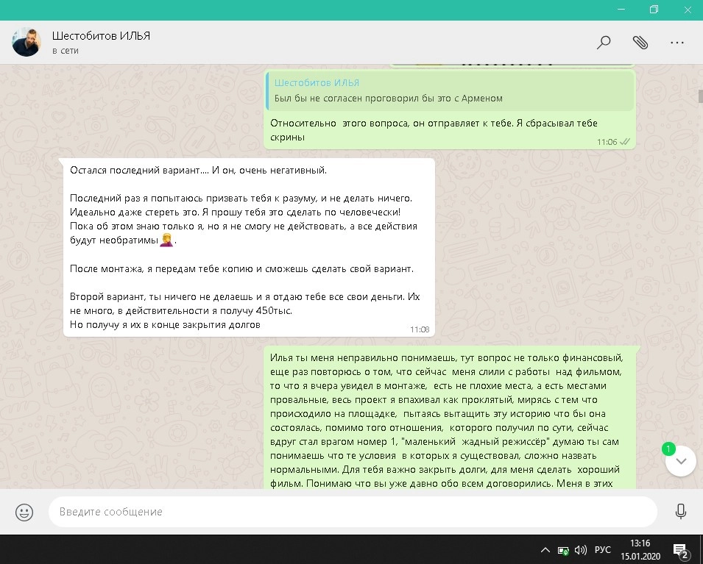The image size is (703, 564).
Task: Jump to latest messages with the down chevron
Action: pos(681,462)
